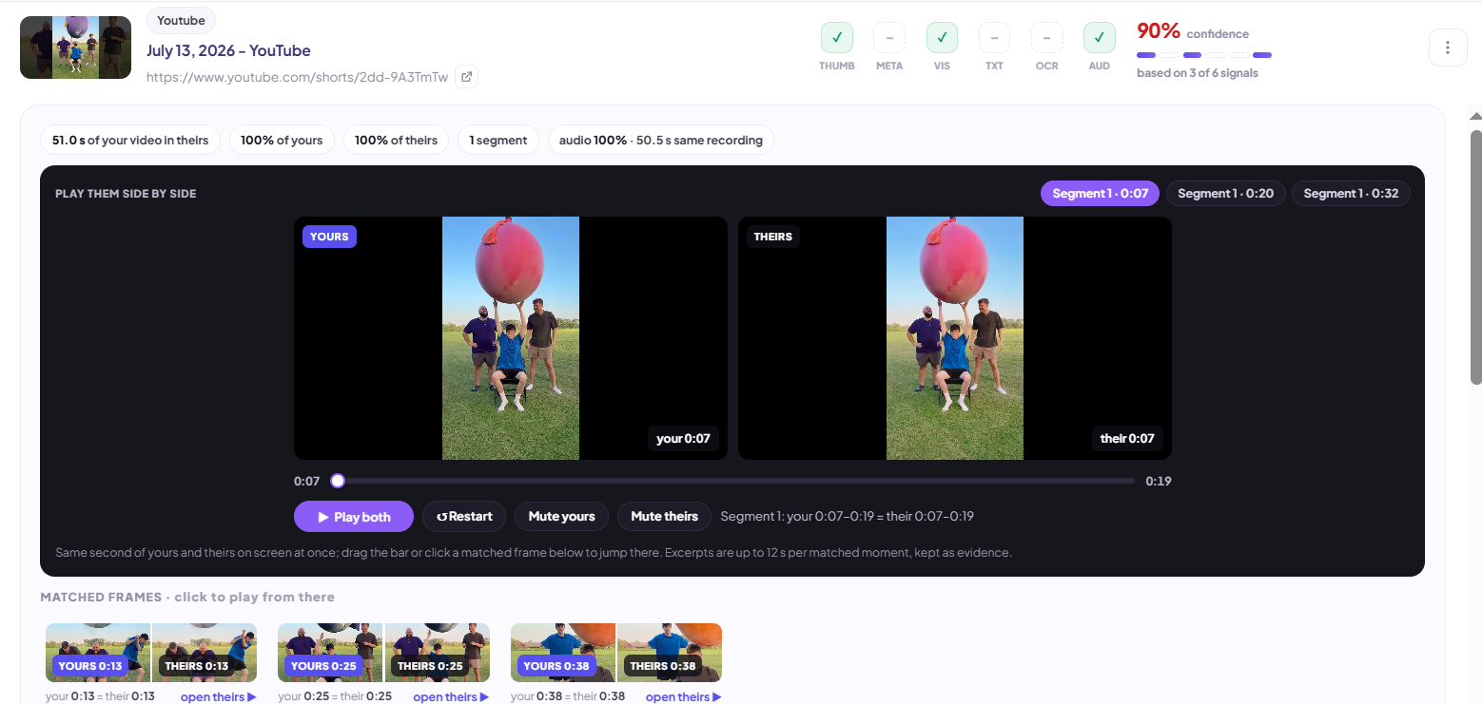Image resolution: width=1482 pixels, height=704 pixels.
Task: Select the Segment 1 · 0:07 tab
Action: tap(1100, 194)
